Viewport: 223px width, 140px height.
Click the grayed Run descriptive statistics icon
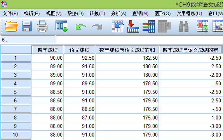point(164,26)
